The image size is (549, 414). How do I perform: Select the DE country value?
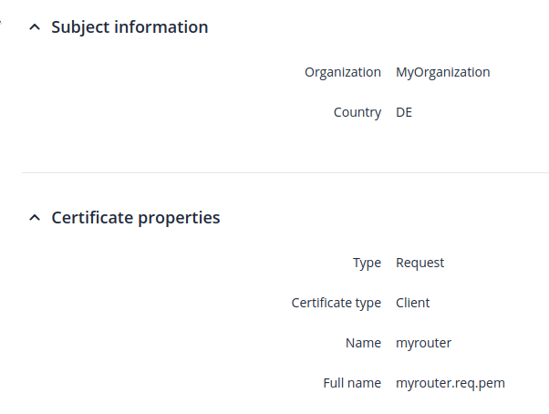click(x=404, y=112)
